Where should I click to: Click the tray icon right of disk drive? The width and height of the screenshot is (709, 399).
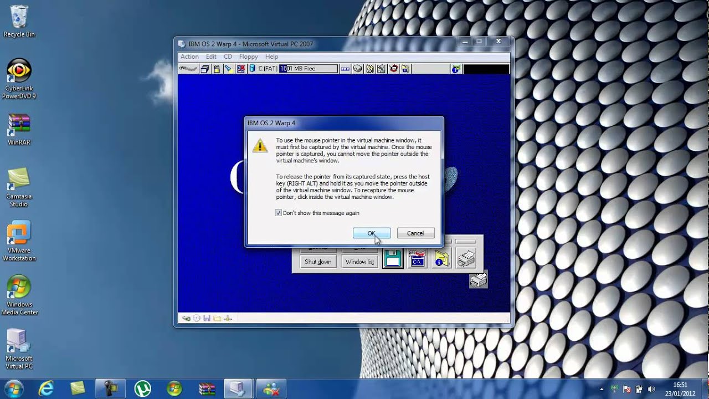point(369,69)
